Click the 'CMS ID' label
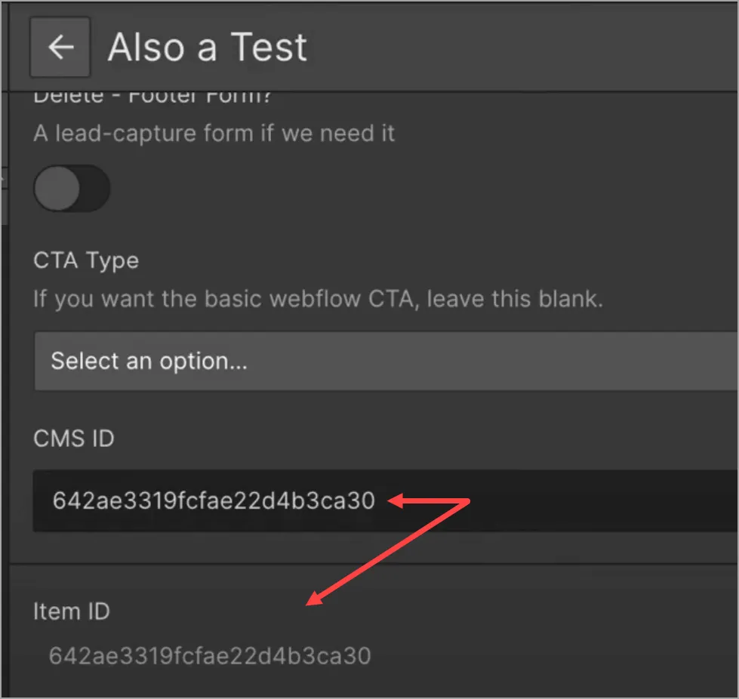 (x=73, y=439)
